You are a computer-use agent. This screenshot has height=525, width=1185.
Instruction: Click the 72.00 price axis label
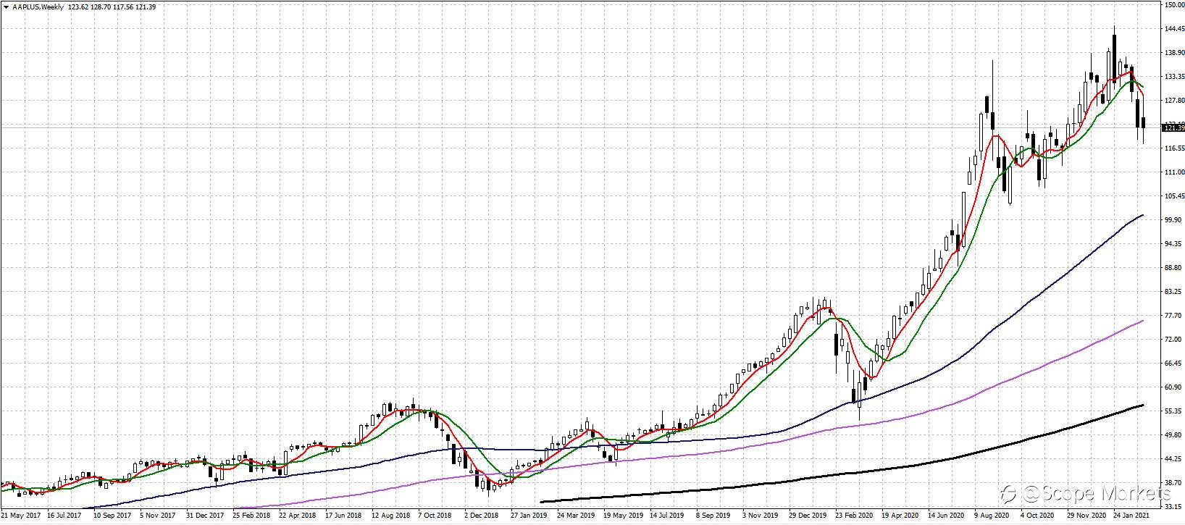1173,340
